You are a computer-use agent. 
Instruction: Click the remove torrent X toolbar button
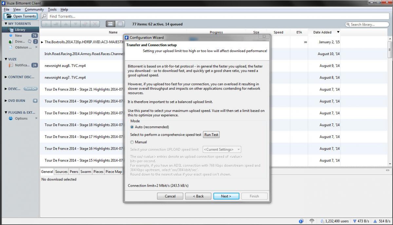[95, 24]
